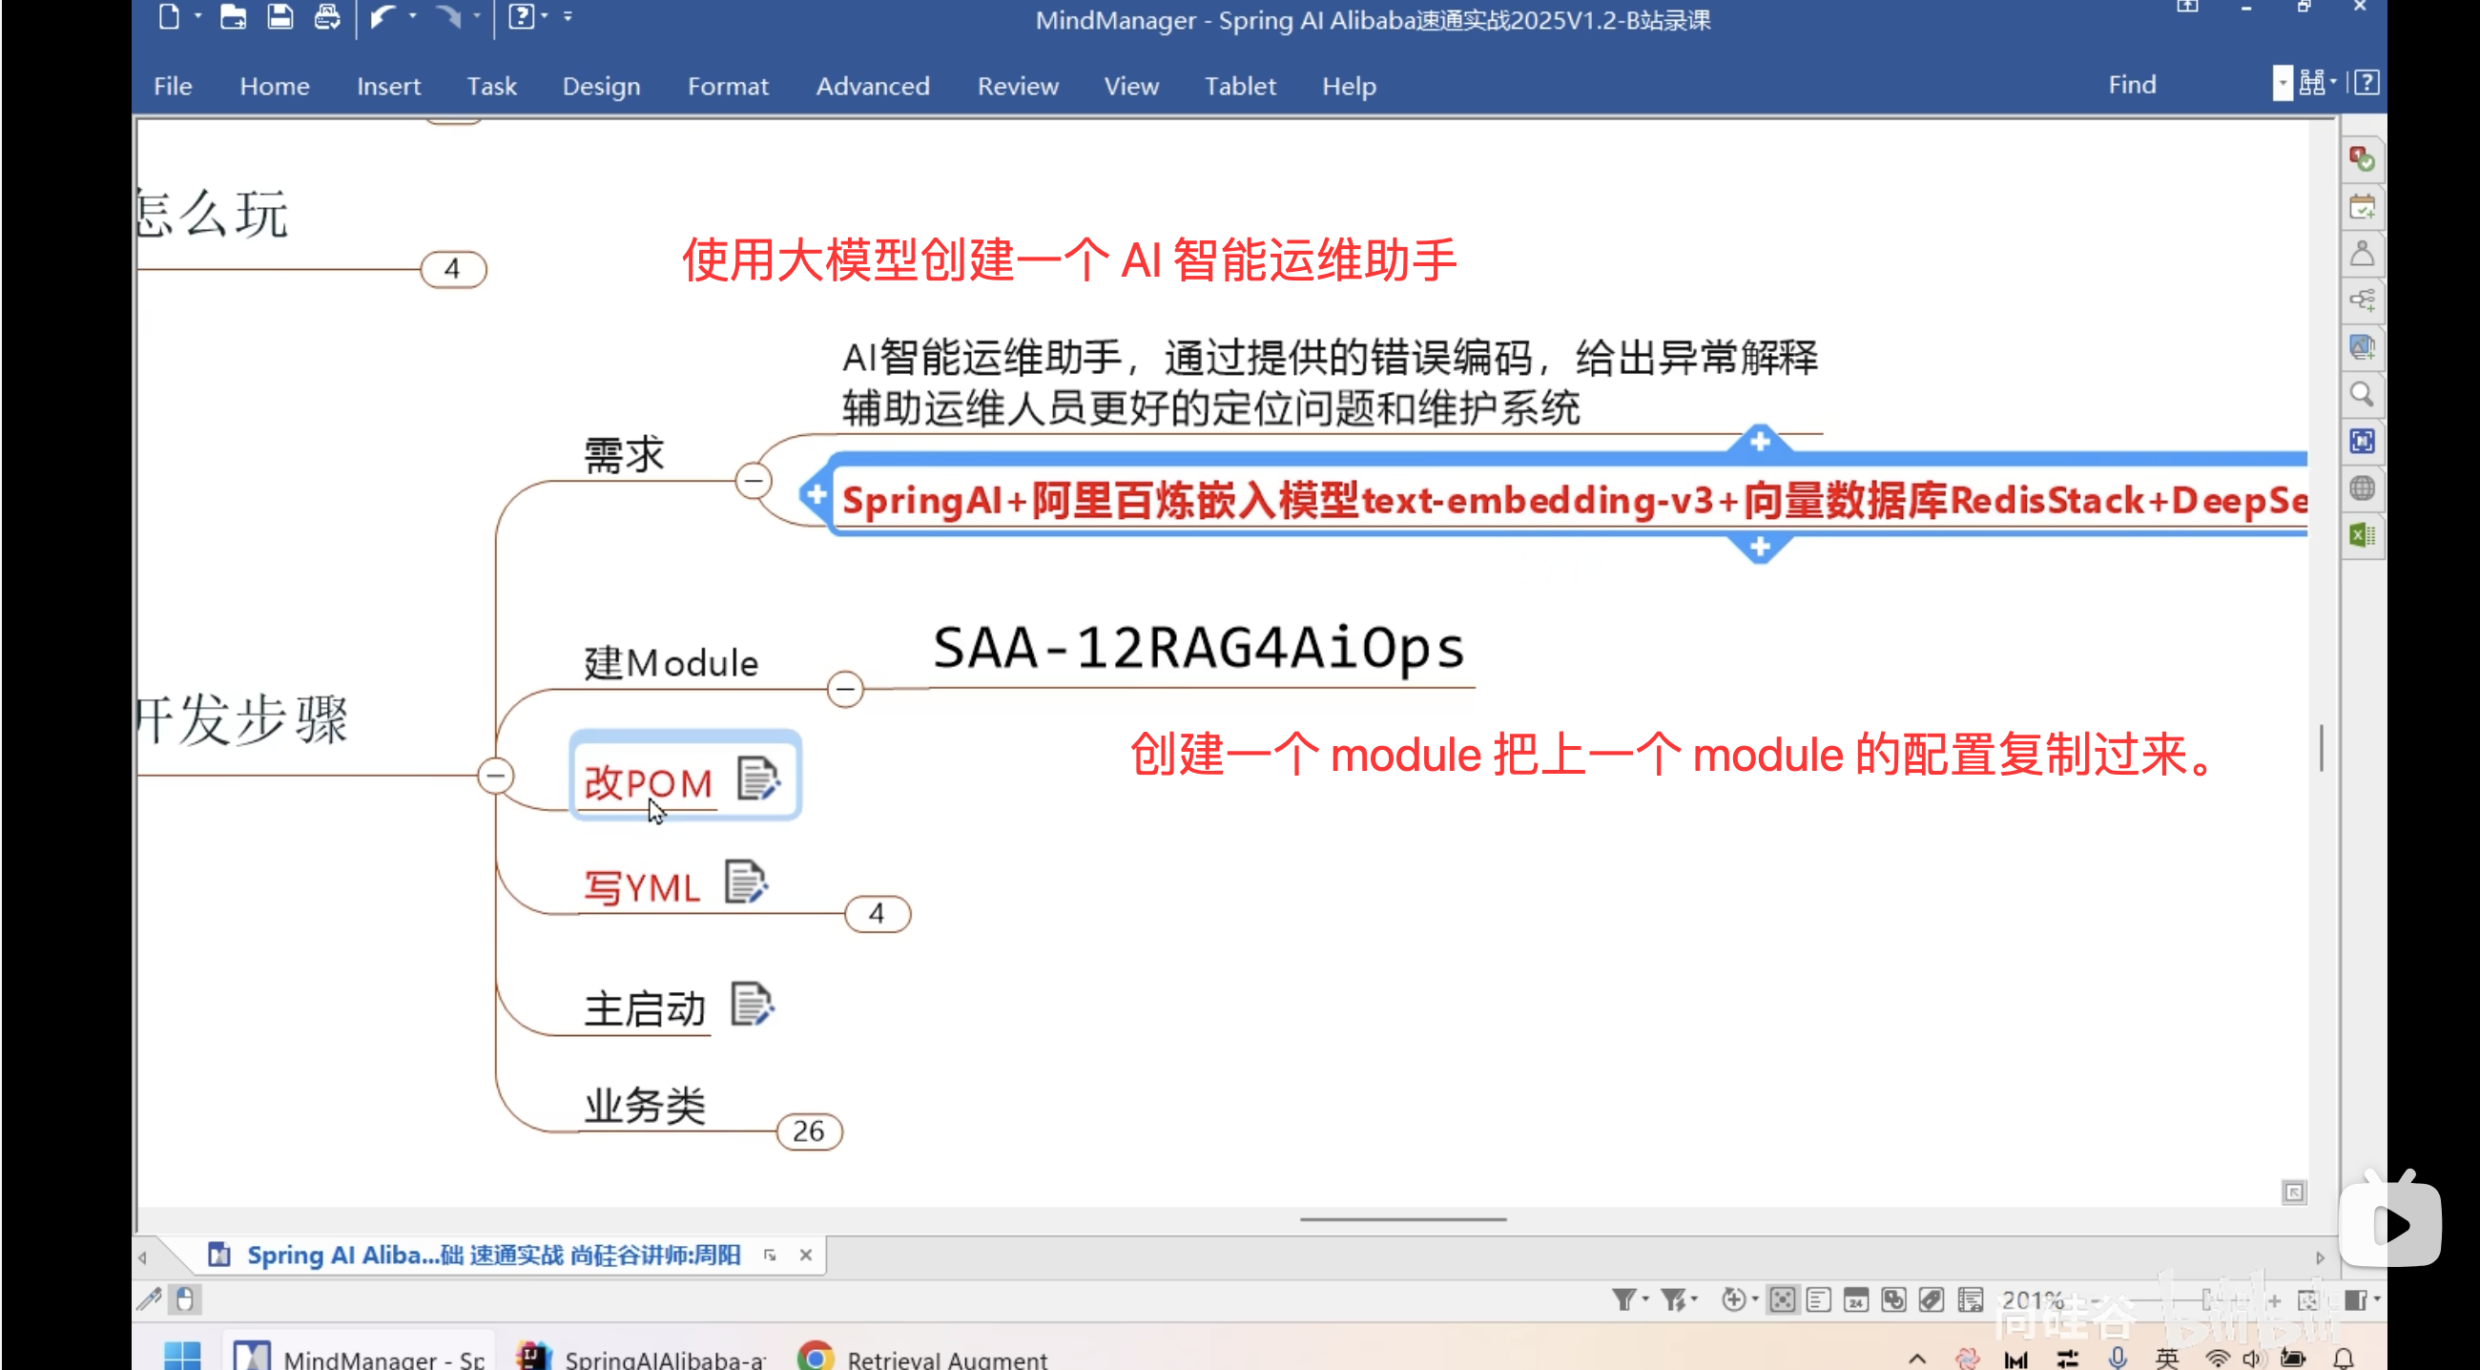Toggle the calendar date view in status bar
This screenshot has width=2480, height=1370.
click(1856, 1298)
